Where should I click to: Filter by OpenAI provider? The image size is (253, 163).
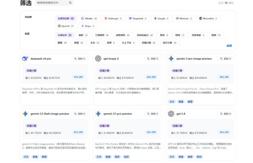[x=66, y=26]
